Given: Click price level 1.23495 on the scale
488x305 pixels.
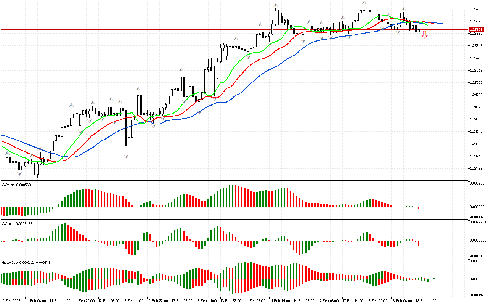Looking at the screenshot, I should (476, 169).
